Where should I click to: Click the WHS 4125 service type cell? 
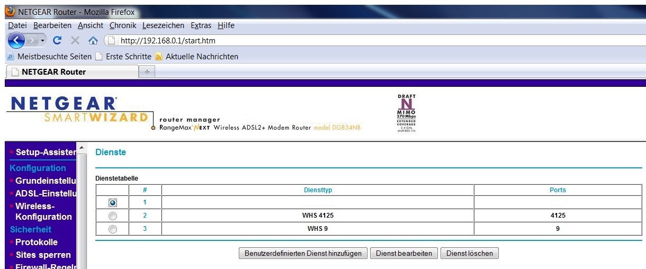coord(318,216)
